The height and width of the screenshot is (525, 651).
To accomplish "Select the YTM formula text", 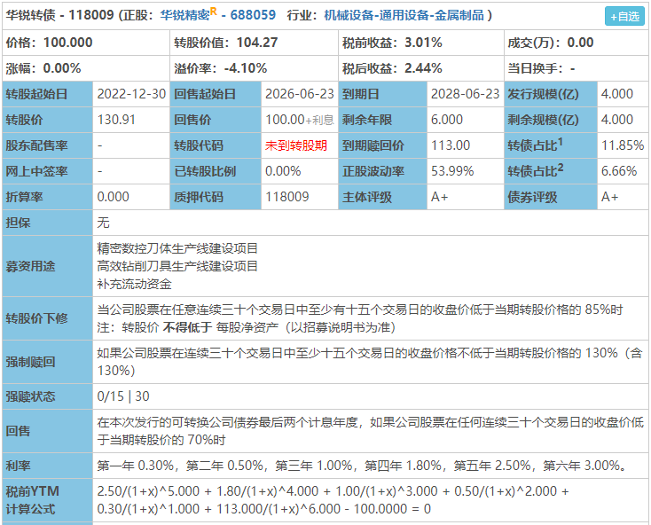I will (x=333, y=500).
